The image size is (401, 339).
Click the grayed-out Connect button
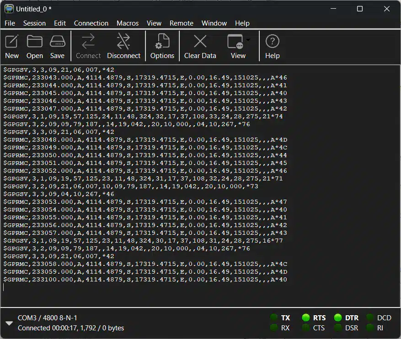tap(88, 46)
